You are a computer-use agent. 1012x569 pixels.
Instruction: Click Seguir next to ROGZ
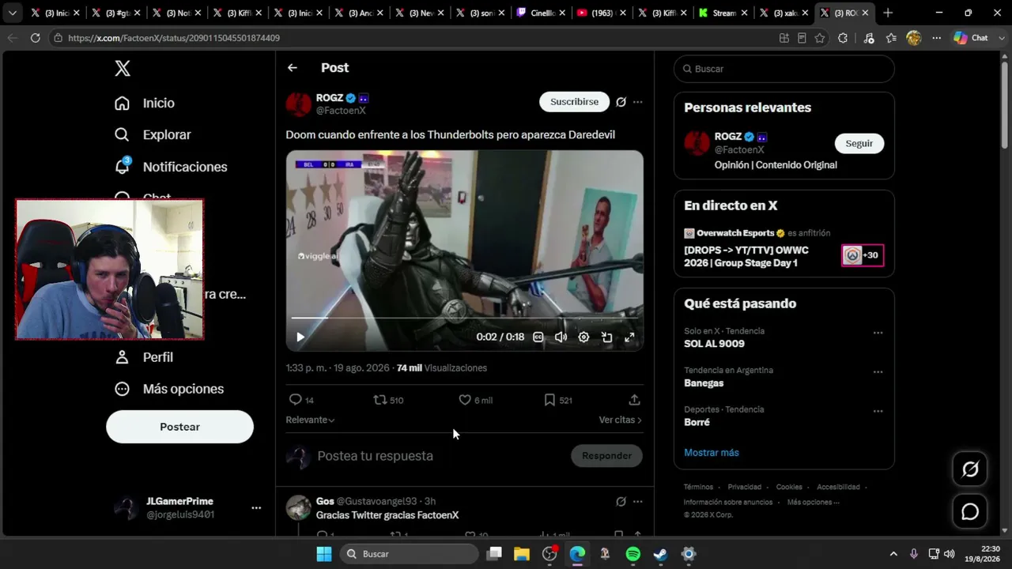[859, 143]
